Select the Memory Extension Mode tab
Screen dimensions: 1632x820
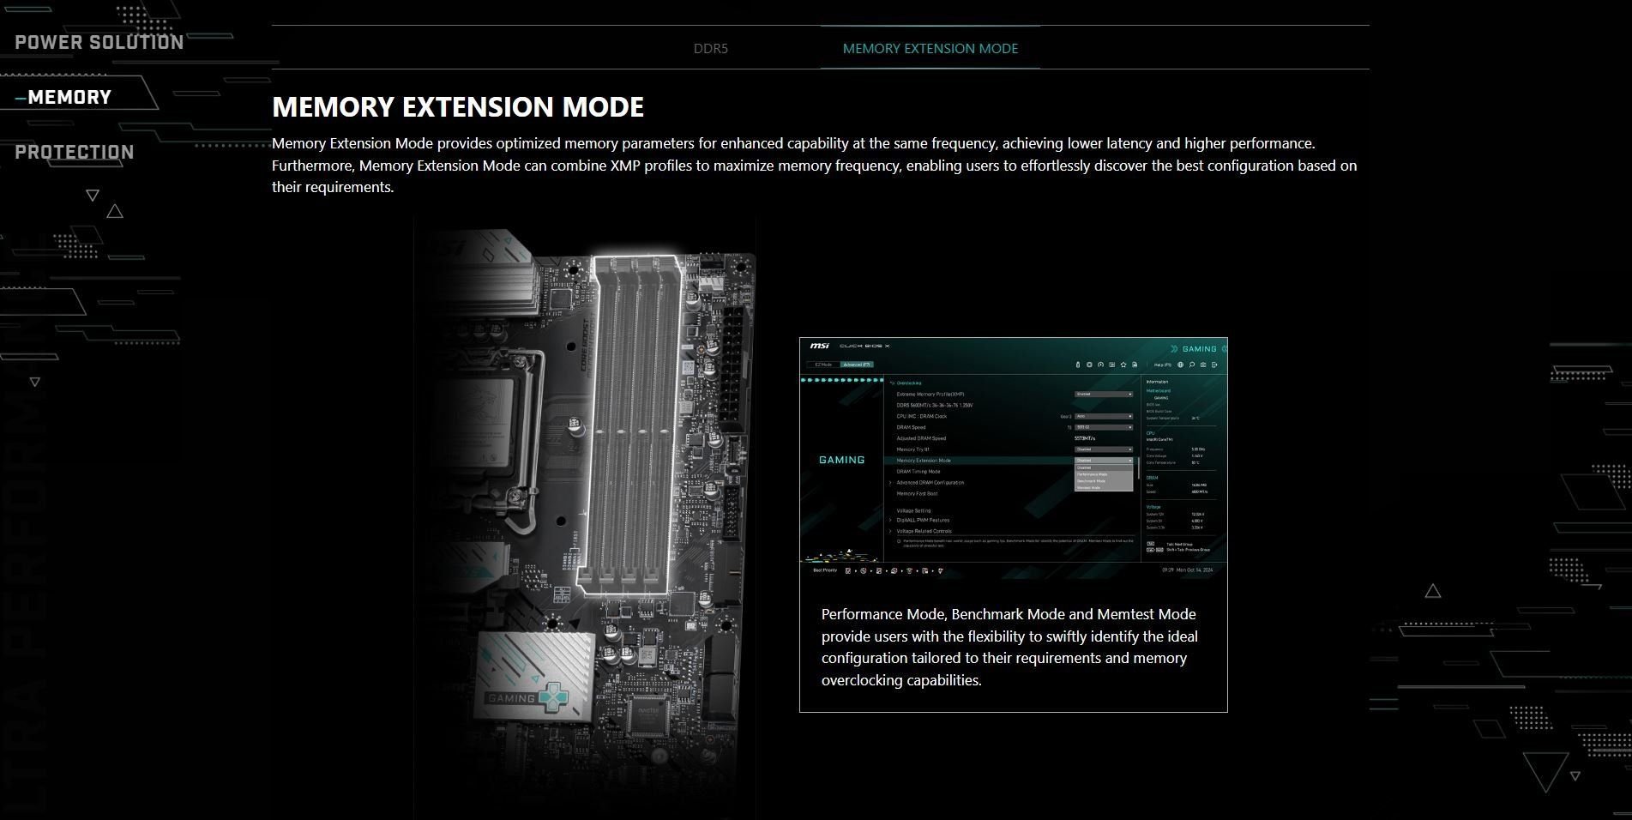tap(930, 48)
